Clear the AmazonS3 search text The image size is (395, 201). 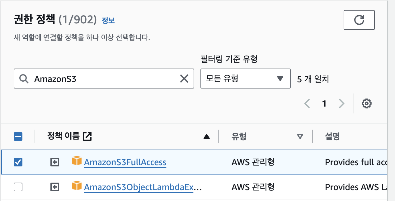coord(184,79)
